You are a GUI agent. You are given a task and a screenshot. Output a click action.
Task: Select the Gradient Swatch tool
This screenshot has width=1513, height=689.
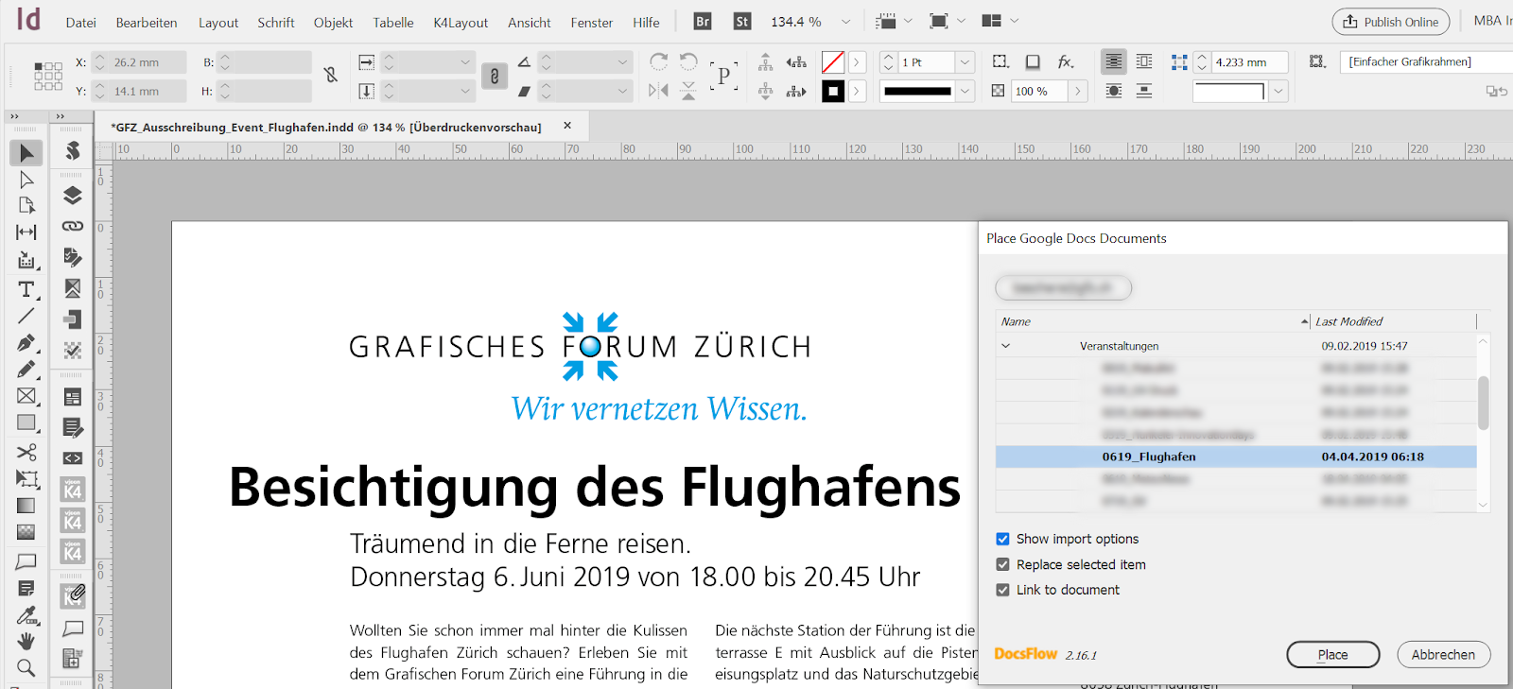click(x=26, y=506)
